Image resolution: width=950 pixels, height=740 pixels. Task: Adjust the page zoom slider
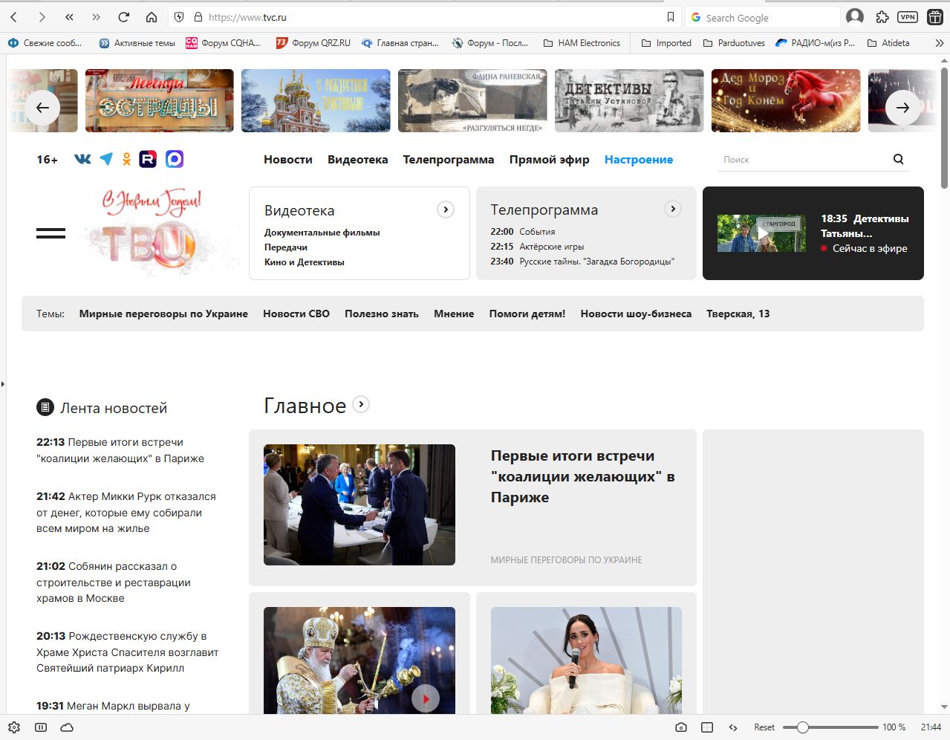pyautogui.click(x=803, y=727)
